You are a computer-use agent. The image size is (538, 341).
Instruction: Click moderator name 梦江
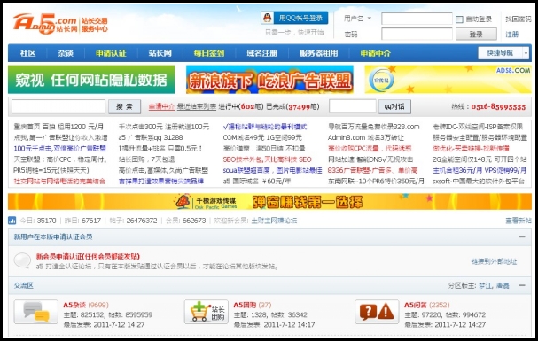tap(485, 285)
